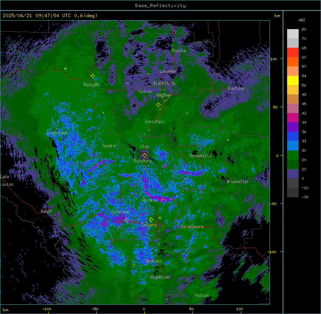The width and height of the screenshot is (321, 314).
Task: Click the bright green 20-30 dBZ legend swatch
Action: click(293, 155)
